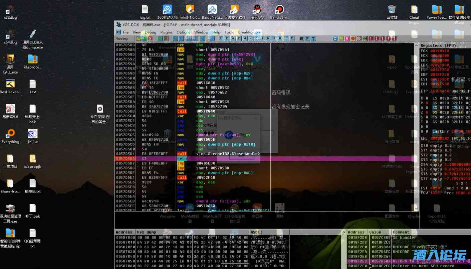Click the blue question mark Help icon
Screen dimensions: 471x269
click(x=313, y=39)
